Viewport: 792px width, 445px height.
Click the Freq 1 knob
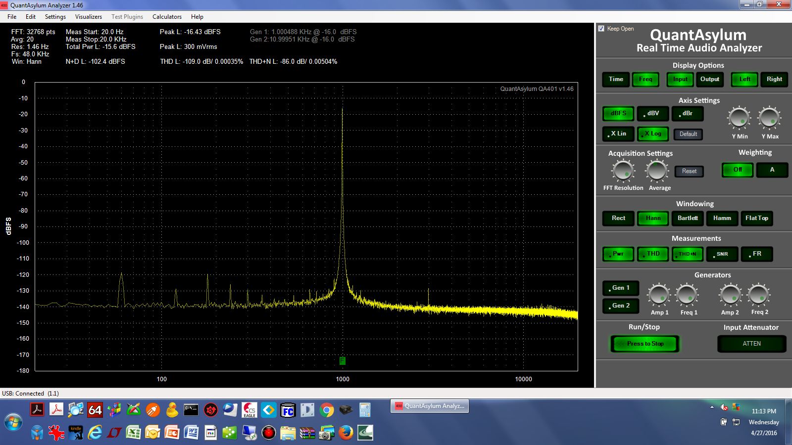(x=688, y=295)
